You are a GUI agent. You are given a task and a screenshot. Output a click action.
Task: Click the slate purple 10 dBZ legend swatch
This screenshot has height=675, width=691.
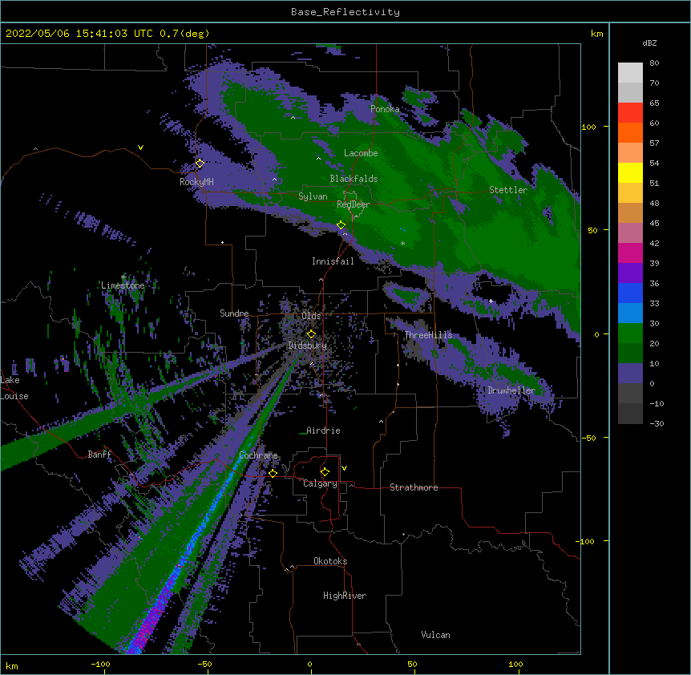click(630, 374)
